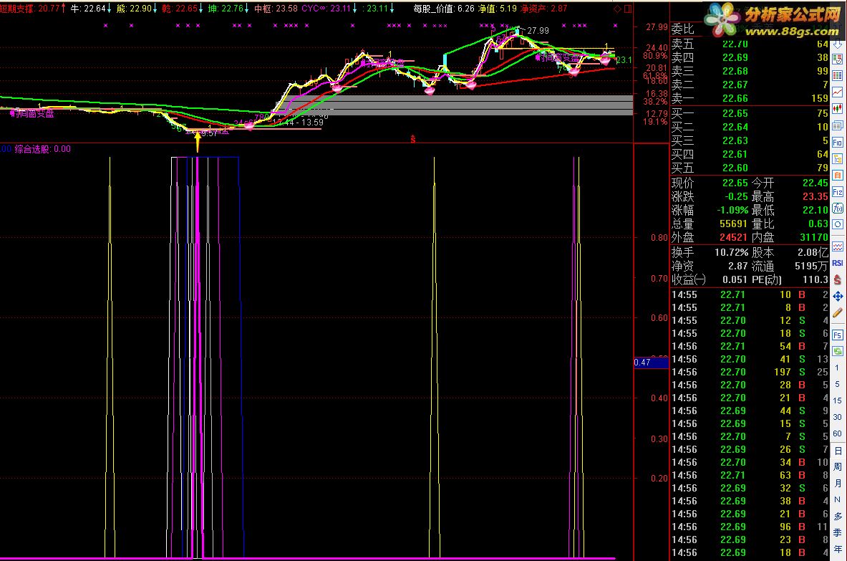Select the 年 yearly period
The image size is (847, 561).
click(837, 550)
